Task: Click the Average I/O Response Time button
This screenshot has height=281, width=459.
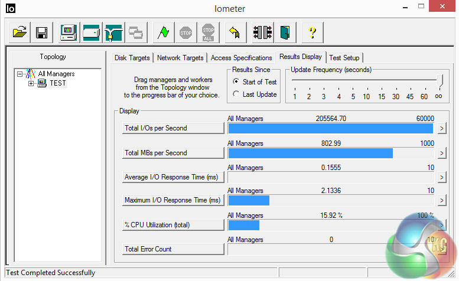Action: coord(173,177)
